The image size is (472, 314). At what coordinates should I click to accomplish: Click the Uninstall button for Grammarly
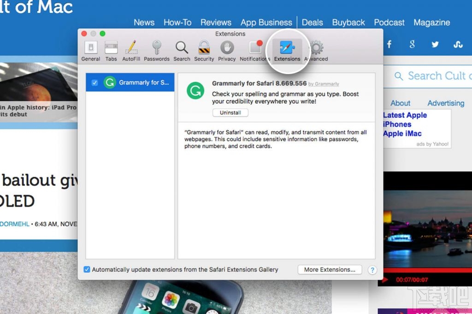pos(230,113)
